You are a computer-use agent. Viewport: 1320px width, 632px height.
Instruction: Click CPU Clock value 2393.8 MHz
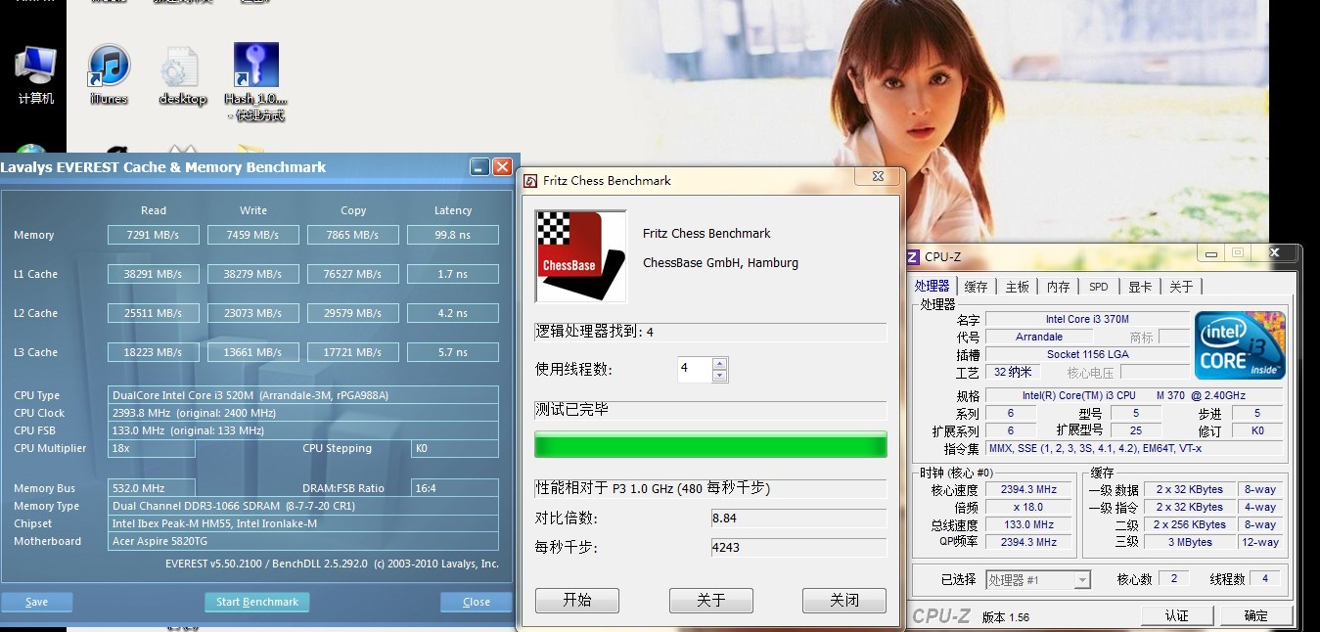pyautogui.click(x=303, y=413)
